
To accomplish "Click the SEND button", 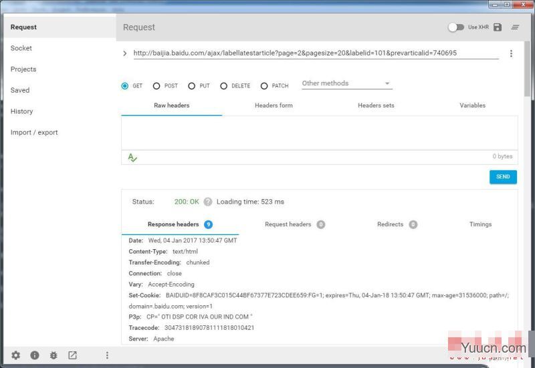I will [503, 177].
